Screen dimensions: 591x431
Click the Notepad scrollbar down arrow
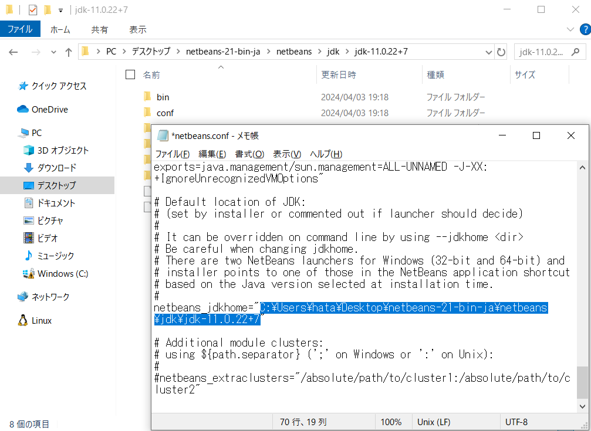pos(582,406)
